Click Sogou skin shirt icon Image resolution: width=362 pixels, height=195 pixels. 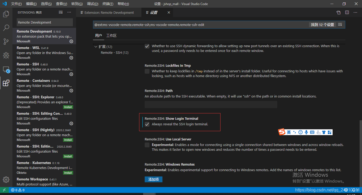[x=324, y=132]
